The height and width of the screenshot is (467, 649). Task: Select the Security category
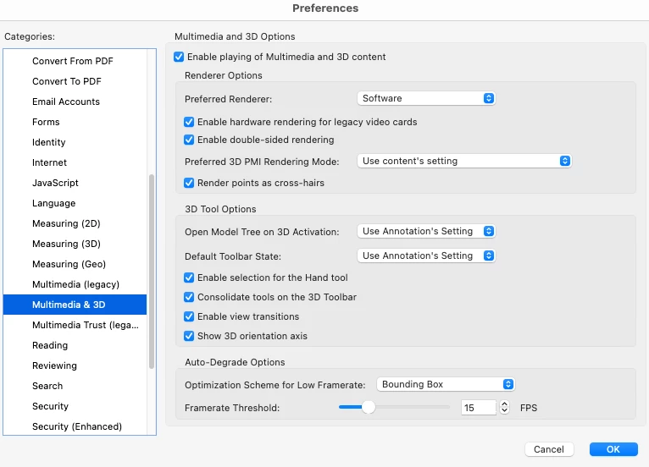(x=50, y=406)
